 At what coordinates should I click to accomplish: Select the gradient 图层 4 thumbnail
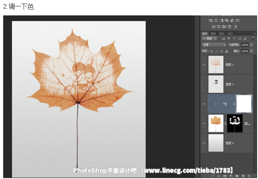pyautogui.click(x=216, y=143)
